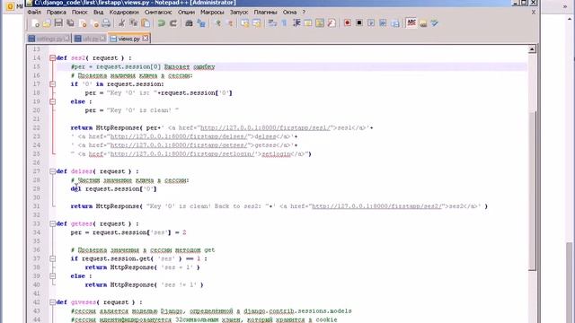Screen dimensions: 575x323
Task: Click the vertical scrollbar thumb
Action: click(532, 190)
